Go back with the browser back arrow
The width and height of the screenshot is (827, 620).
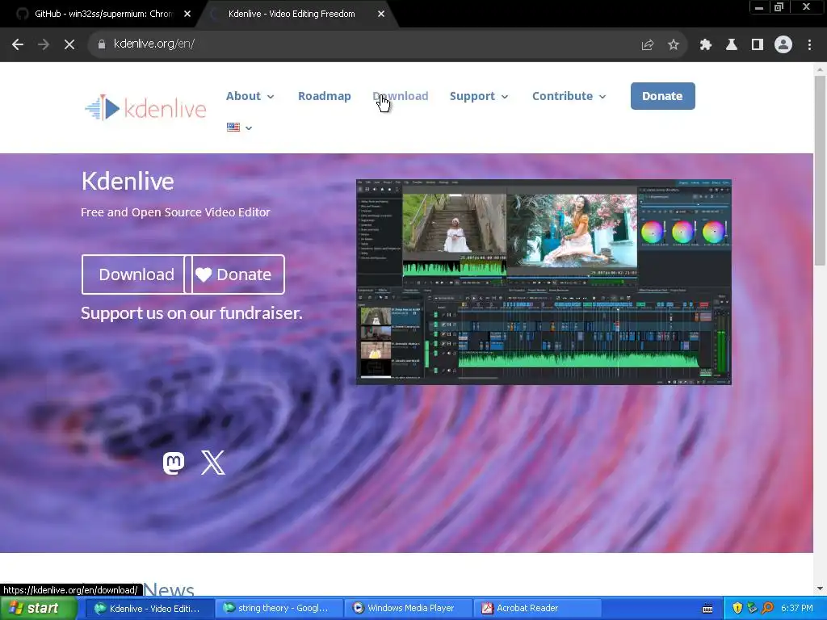tap(18, 45)
